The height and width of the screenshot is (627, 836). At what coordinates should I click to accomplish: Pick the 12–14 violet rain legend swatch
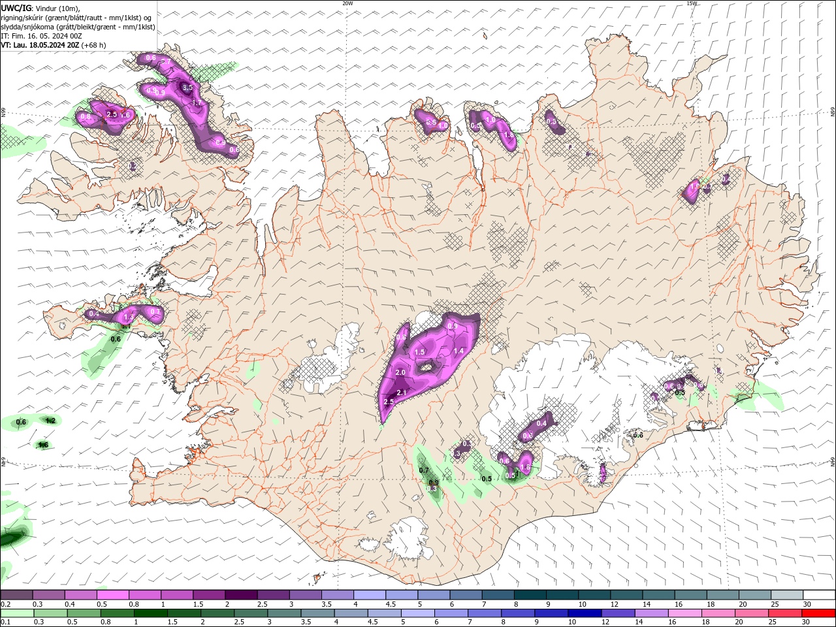click(618, 613)
